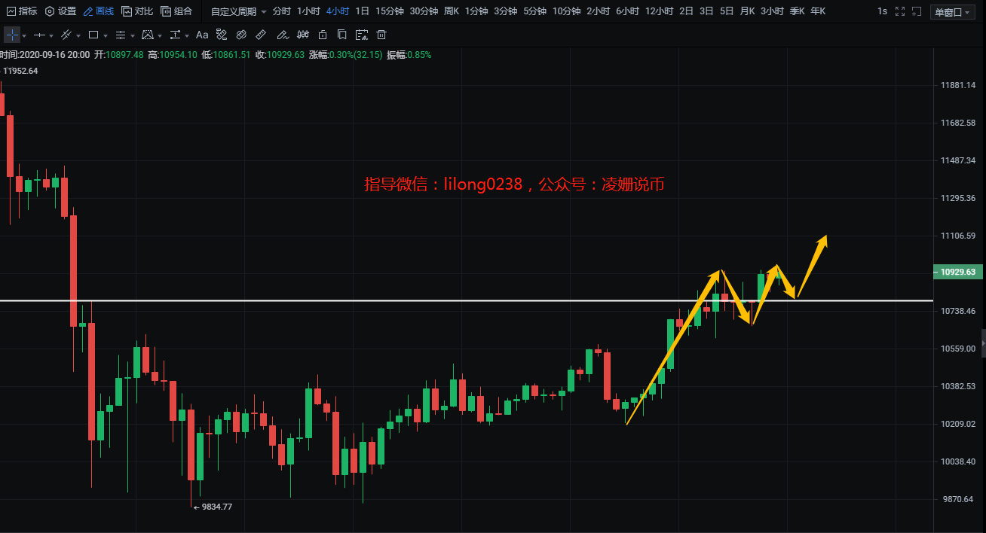Select the crosshair cursor tool
986x533 pixels.
11,35
